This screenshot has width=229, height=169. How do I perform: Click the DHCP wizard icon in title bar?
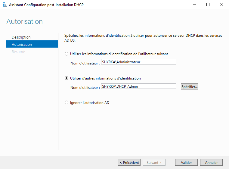point(5,5)
